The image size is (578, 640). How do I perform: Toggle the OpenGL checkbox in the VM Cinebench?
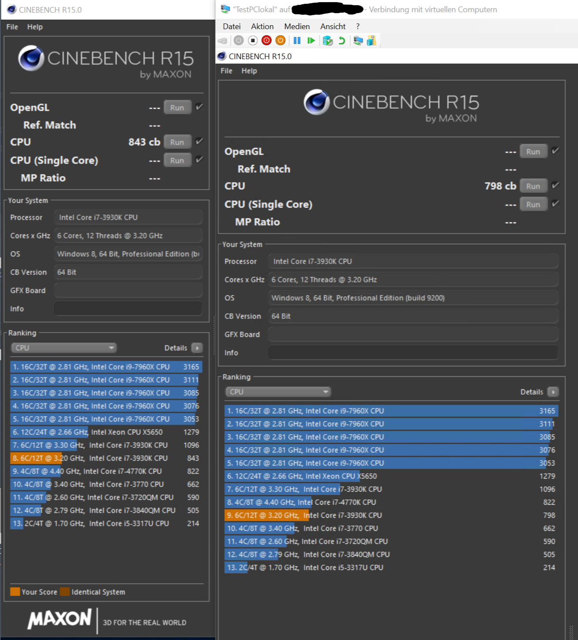coord(555,151)
